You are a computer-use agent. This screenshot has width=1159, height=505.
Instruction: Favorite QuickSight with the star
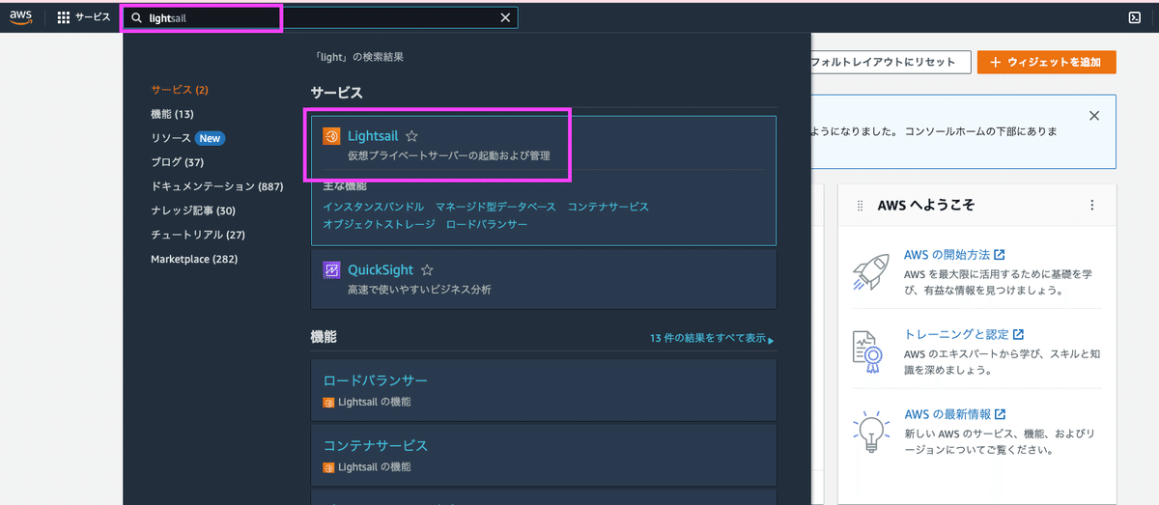(427, 270)
